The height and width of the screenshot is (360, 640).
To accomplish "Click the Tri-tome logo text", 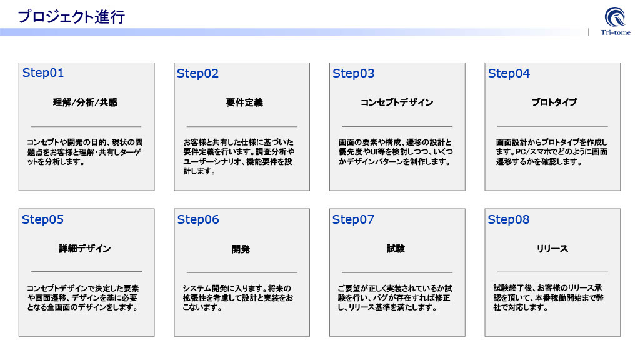I will [x=615, y=32].
